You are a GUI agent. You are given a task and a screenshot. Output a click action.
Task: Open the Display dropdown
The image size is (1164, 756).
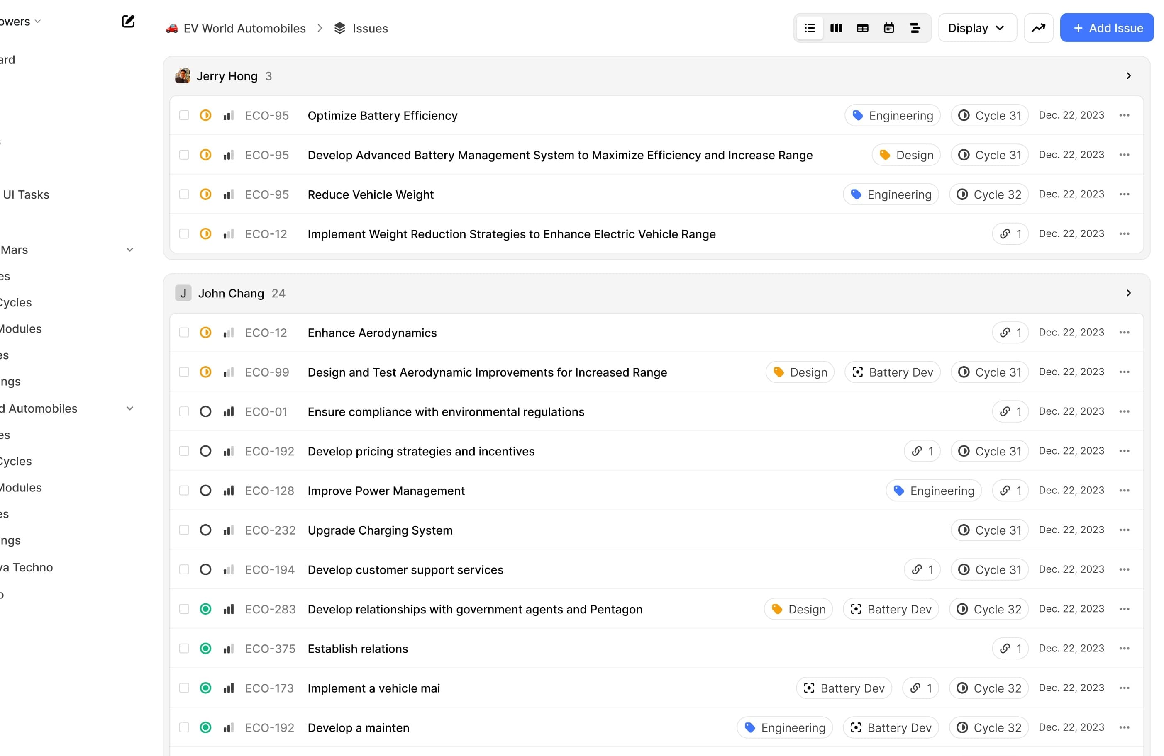[x=977, y=28]
